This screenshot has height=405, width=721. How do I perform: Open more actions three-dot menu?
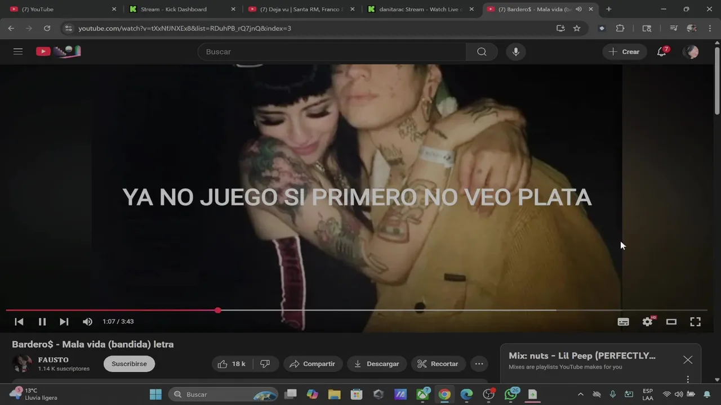click(x=479, y=364)
